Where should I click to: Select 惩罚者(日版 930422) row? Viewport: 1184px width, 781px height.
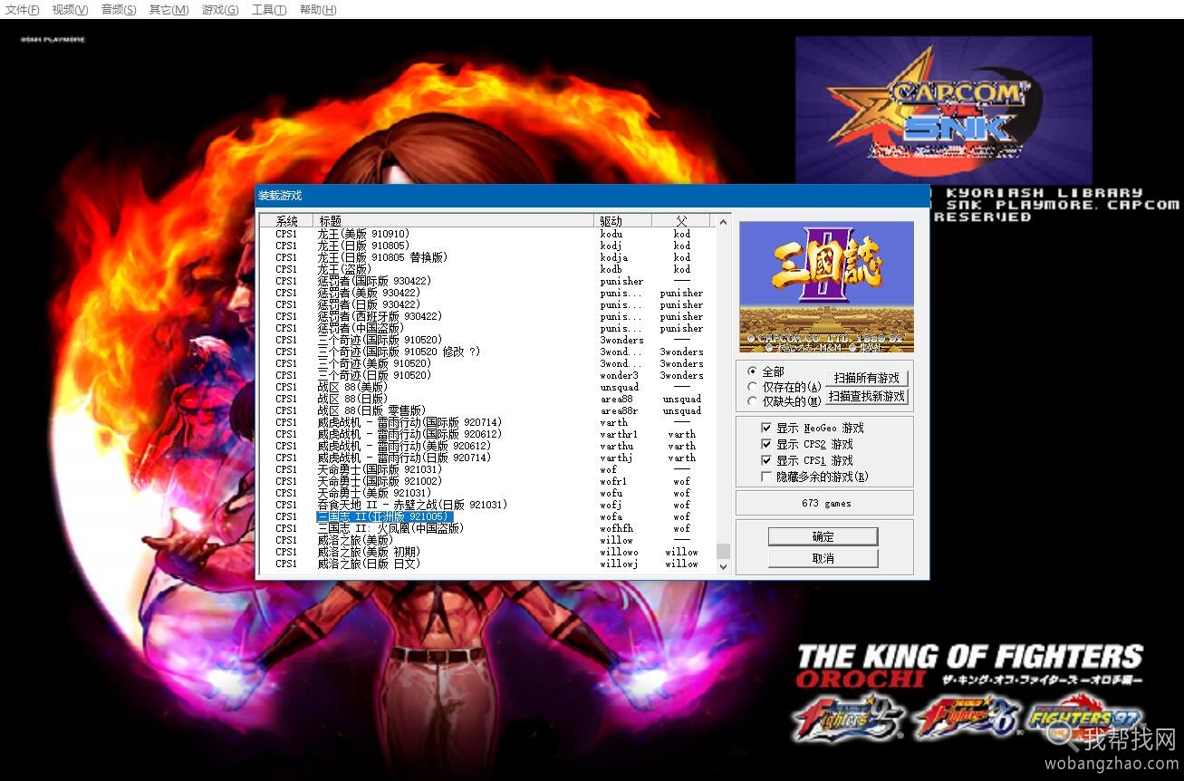(487, 304)
